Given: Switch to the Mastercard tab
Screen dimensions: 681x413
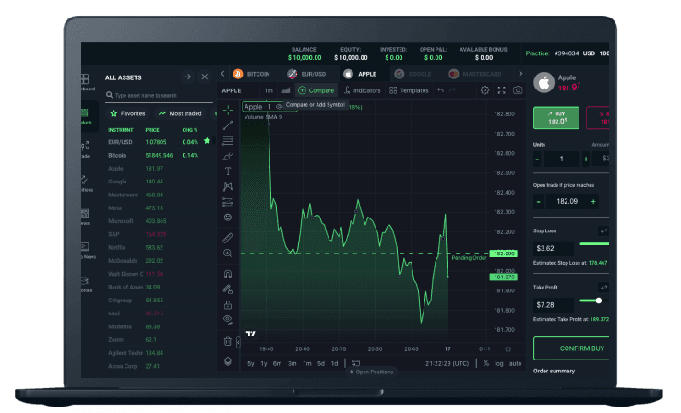Looking at the screenshot, I should click(475, 74).
